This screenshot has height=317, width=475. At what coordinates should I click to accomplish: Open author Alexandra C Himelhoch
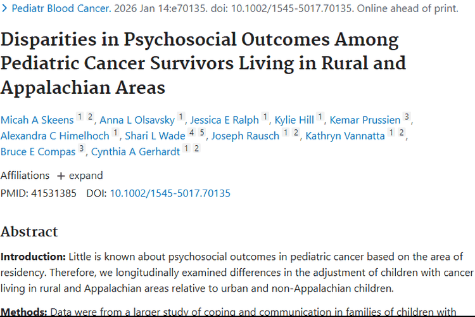tap(54, 136)
